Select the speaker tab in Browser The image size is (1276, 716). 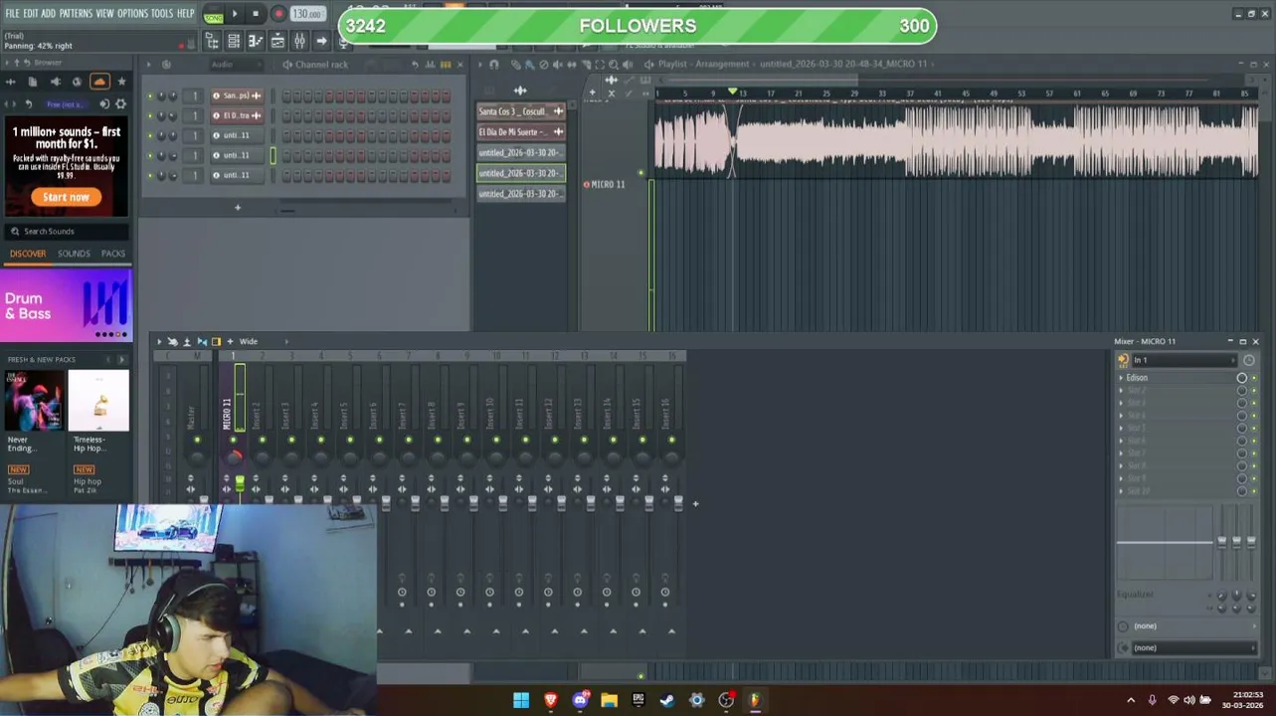[x=55, y=82]
